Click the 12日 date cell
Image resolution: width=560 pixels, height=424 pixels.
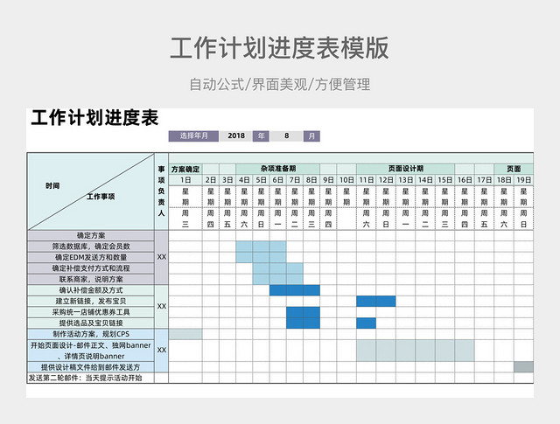(x=386, y=180)
